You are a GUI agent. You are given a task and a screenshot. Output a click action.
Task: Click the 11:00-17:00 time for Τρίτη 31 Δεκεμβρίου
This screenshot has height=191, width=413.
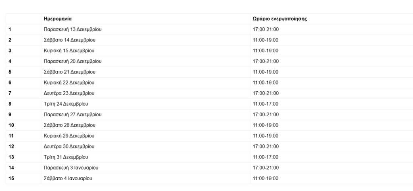265,157
